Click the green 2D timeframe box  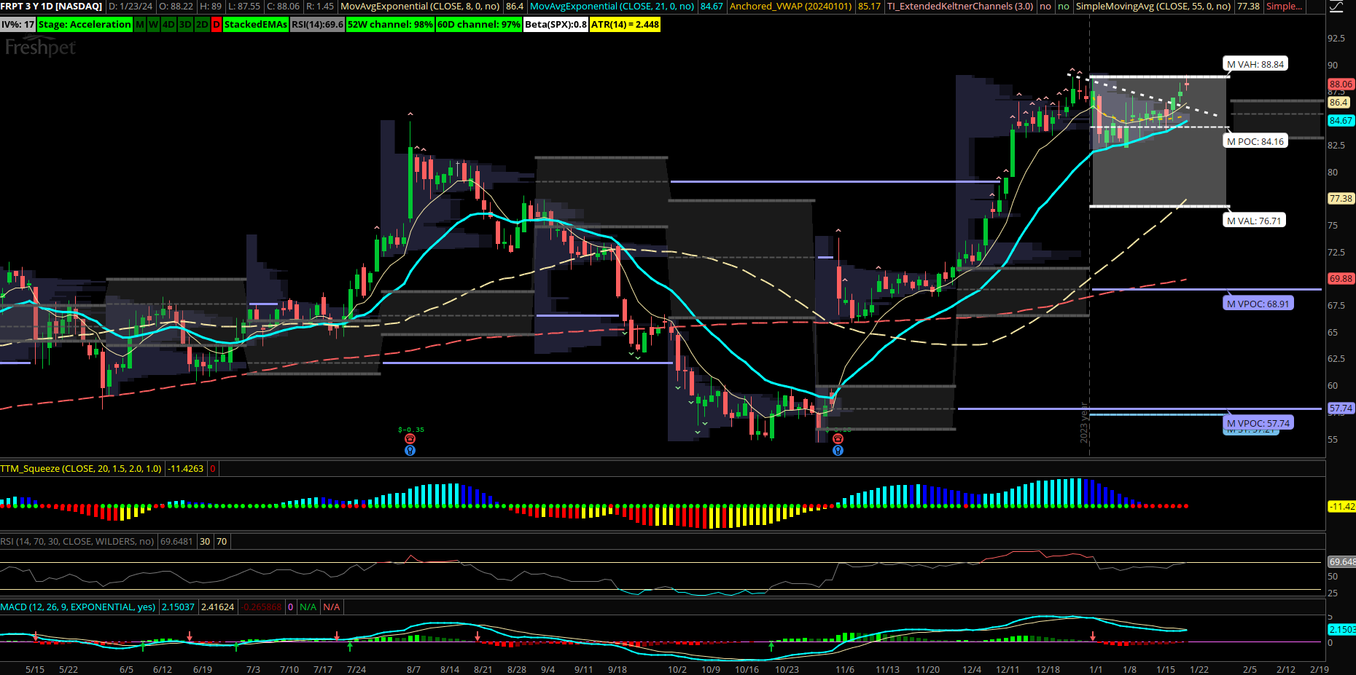[x=202, y=24]
